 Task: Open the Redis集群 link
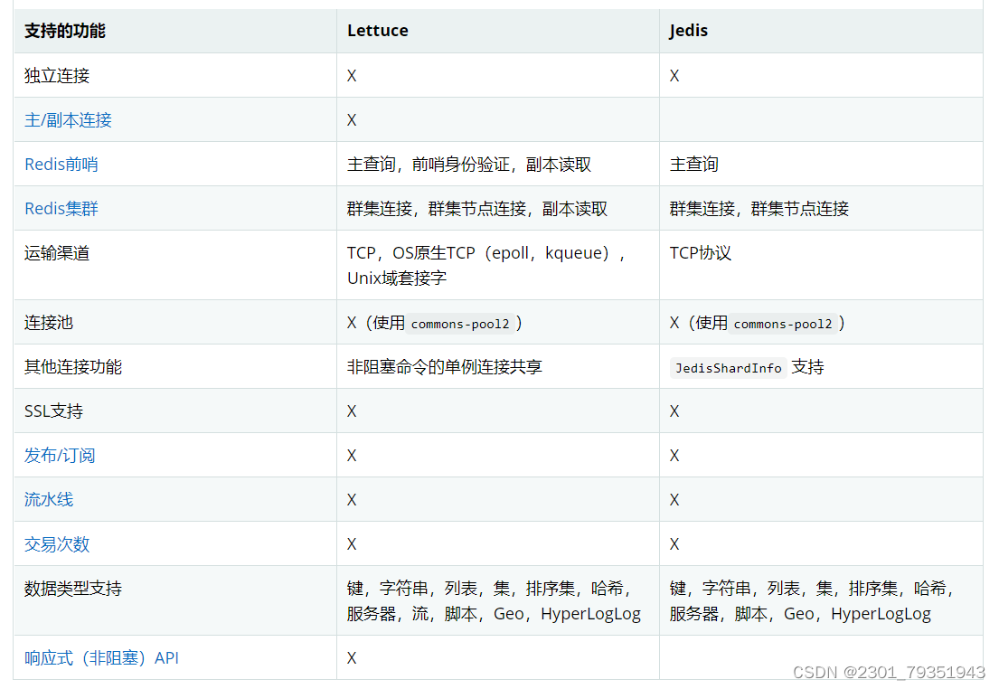click(61, 208)
